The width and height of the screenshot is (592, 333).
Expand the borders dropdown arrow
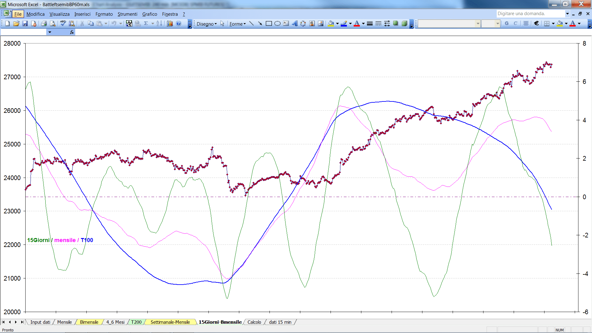(553, 23)
